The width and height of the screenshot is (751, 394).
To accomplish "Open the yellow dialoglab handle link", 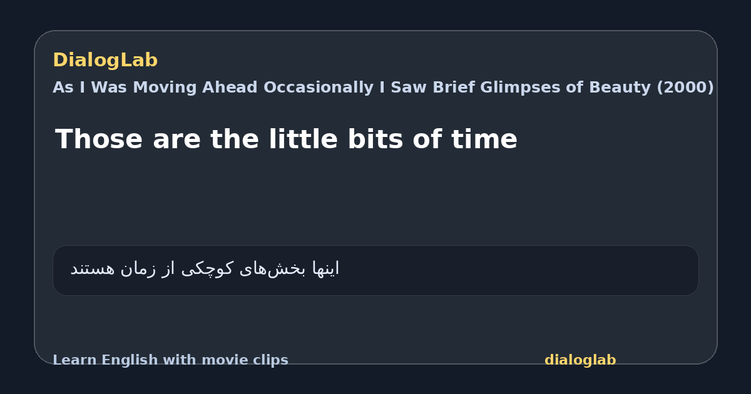I will click(580, 360).
